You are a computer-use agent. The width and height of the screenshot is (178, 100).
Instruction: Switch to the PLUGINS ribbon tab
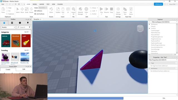tap(60, 4)
